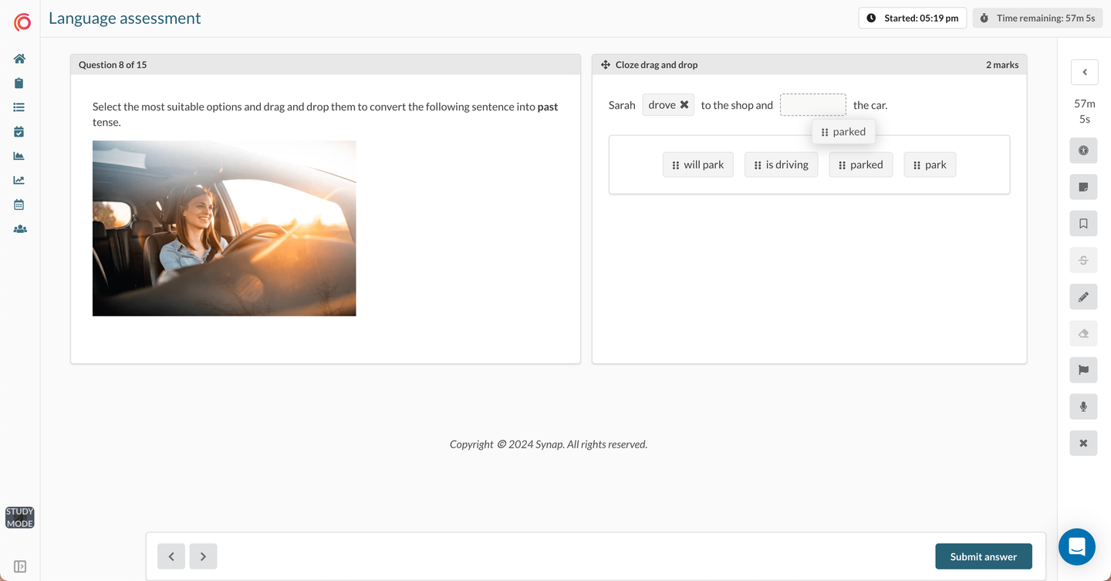
Task: Add a sticky note to question
Action: coord(1083,187)
